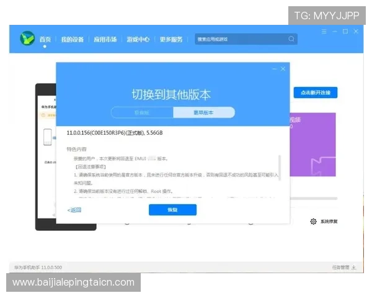This screenshot has width=372, height=298.
Task: Select the left faded pill tab in the dialog
Action: point(142,112)
